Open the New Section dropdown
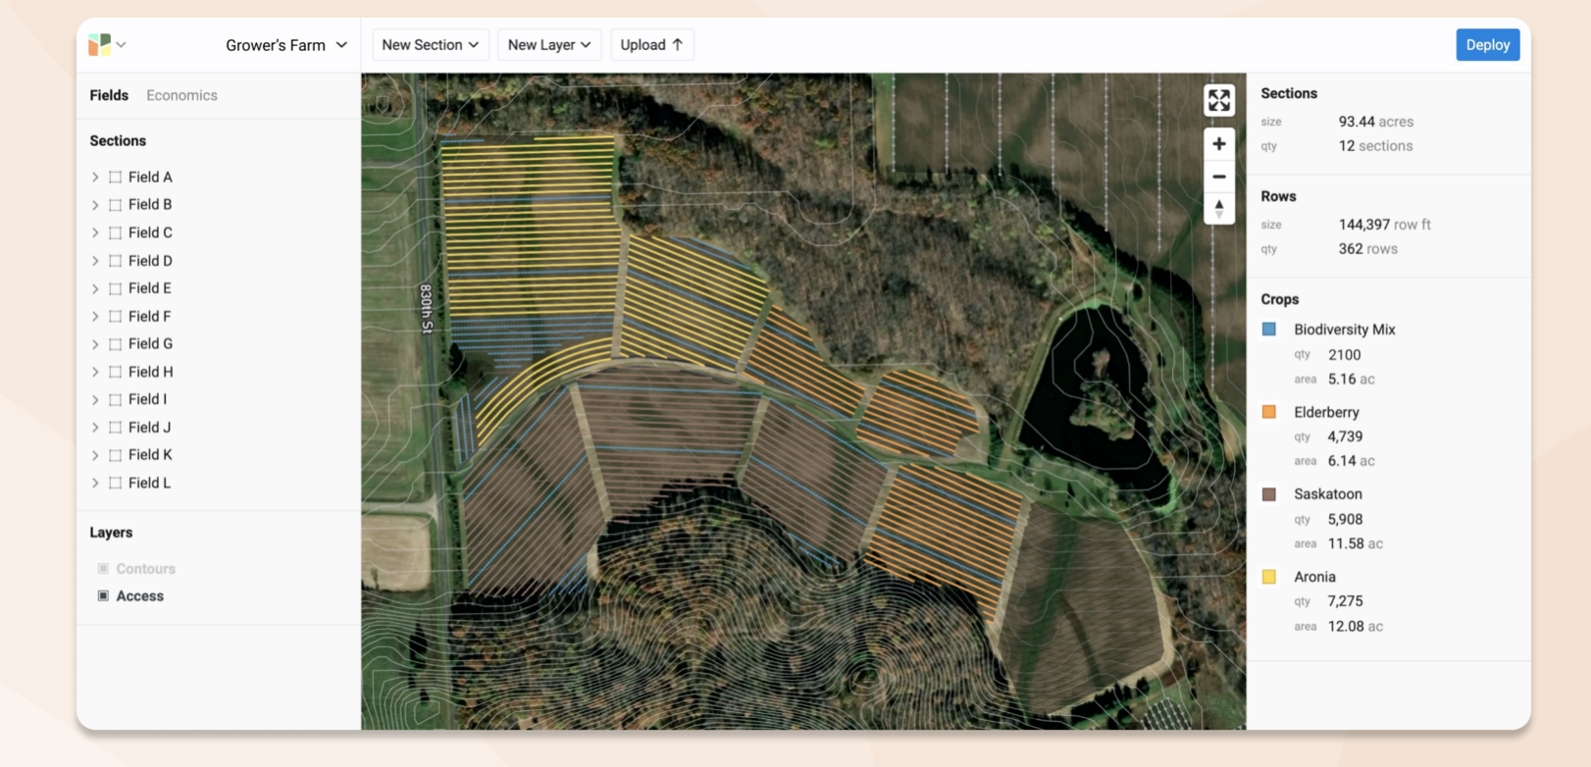Viewport: 1591px width, 767px height. coord(431,45)
